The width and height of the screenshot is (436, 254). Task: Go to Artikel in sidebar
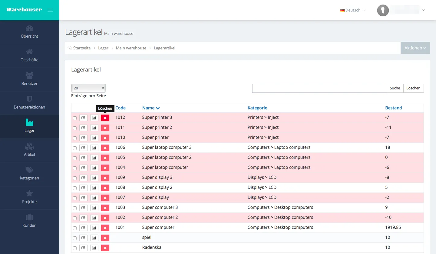(29, 150)
